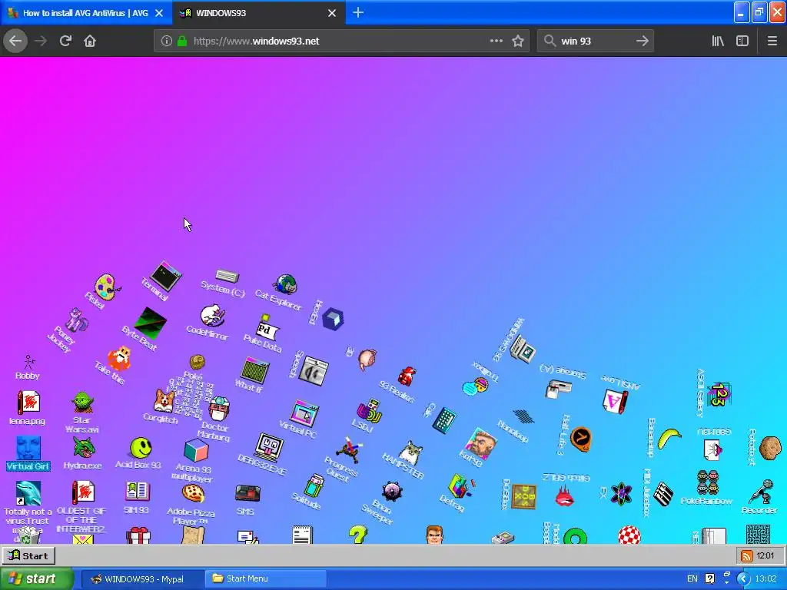Open Totally not a virus dolphin icon
The image size is (787, 590).
[28, 492]
